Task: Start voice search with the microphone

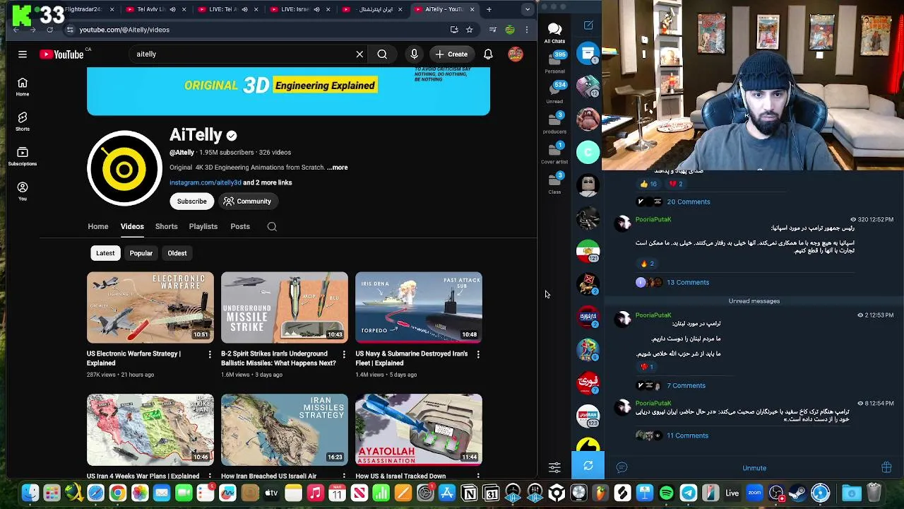Action: (414, 54)
